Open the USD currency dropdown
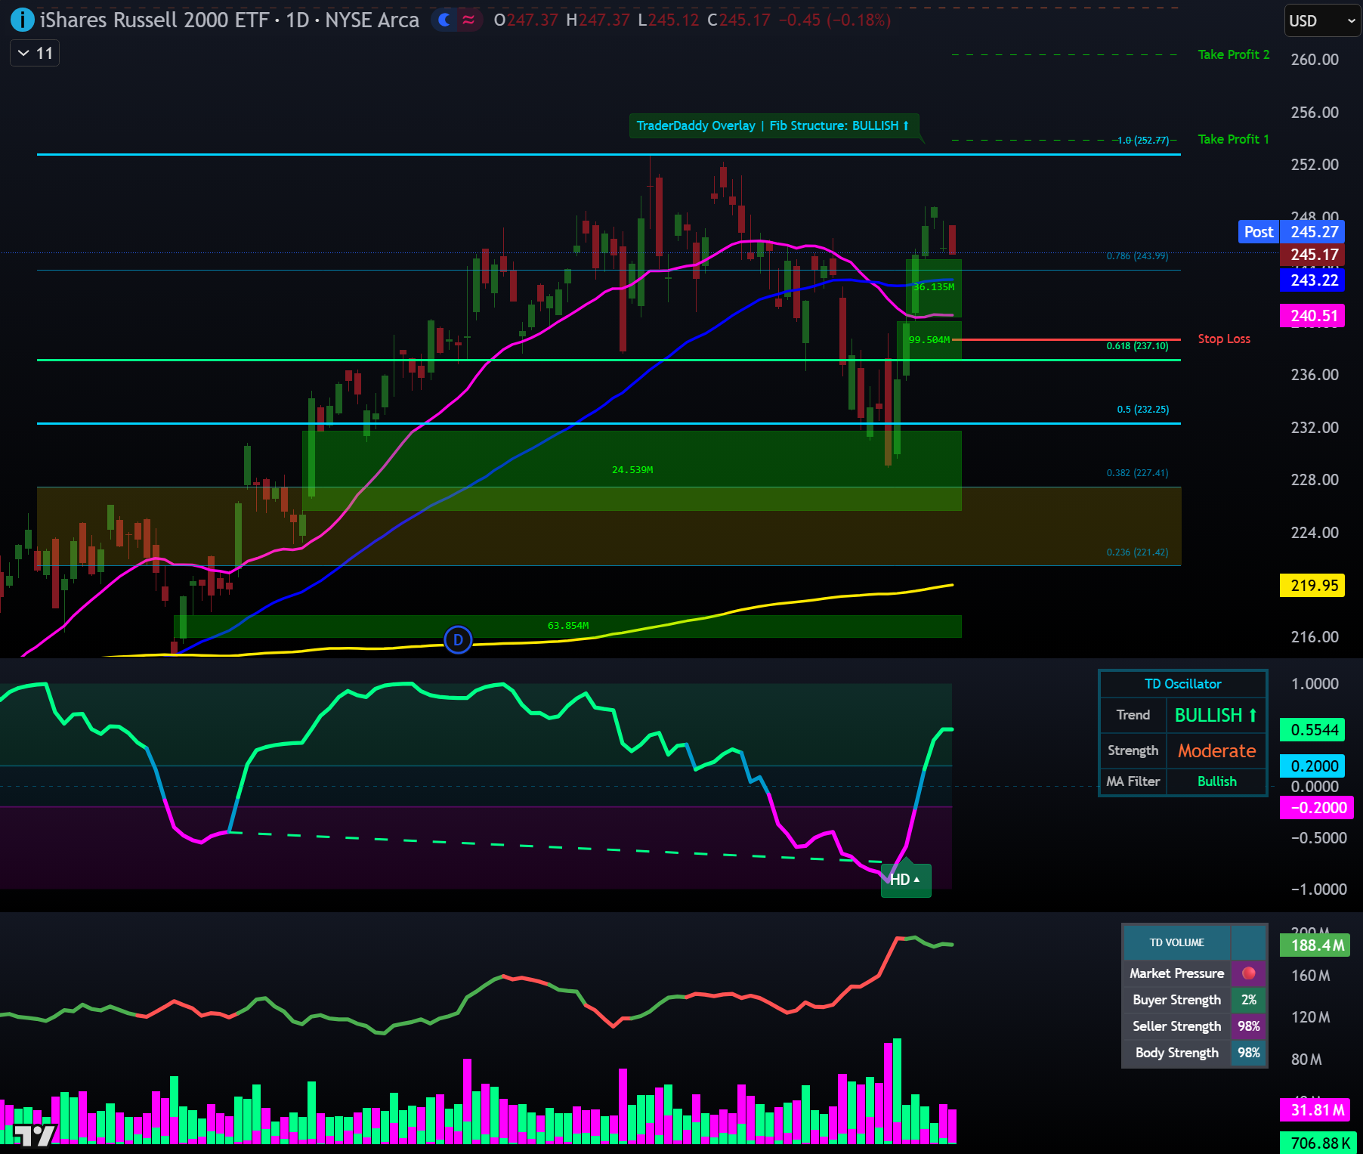 click(1320, 21)
